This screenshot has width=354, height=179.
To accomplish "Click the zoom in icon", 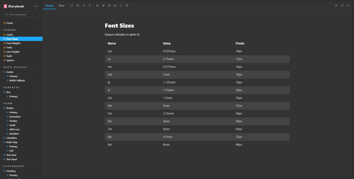I will pyautogui.click(x=78, y=6).
